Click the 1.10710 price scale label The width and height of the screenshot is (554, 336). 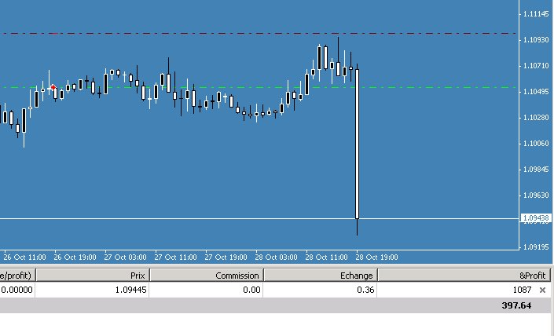pos(536,66)
